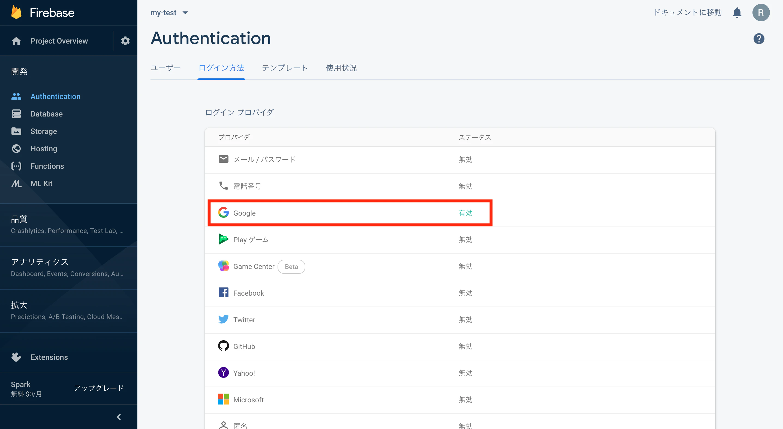Click the Firebase wordmark text
Image resolution: width=783 pixels, height=429 pixels.
52,13
